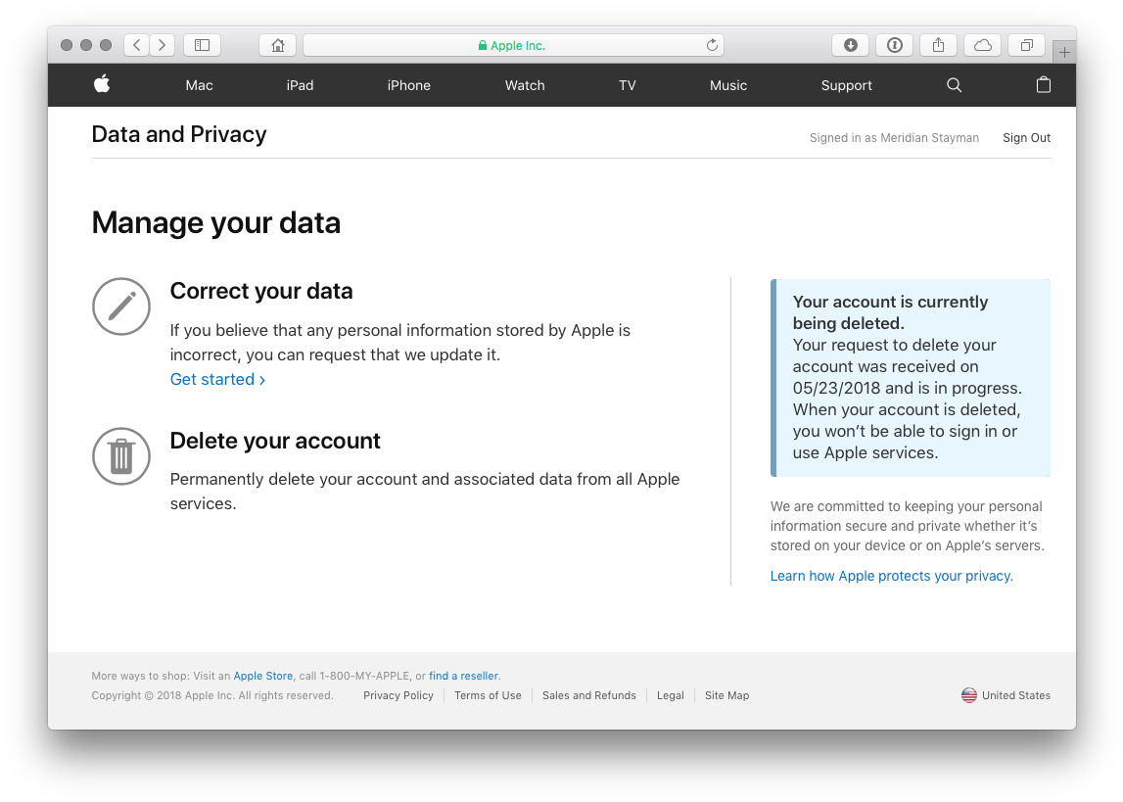Reload the page with refresh arrow
This screenshot has width=1123, height=802.
coord(712,45)
